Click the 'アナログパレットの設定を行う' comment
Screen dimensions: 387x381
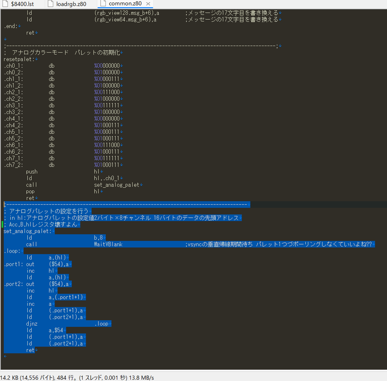coord(46,211)
